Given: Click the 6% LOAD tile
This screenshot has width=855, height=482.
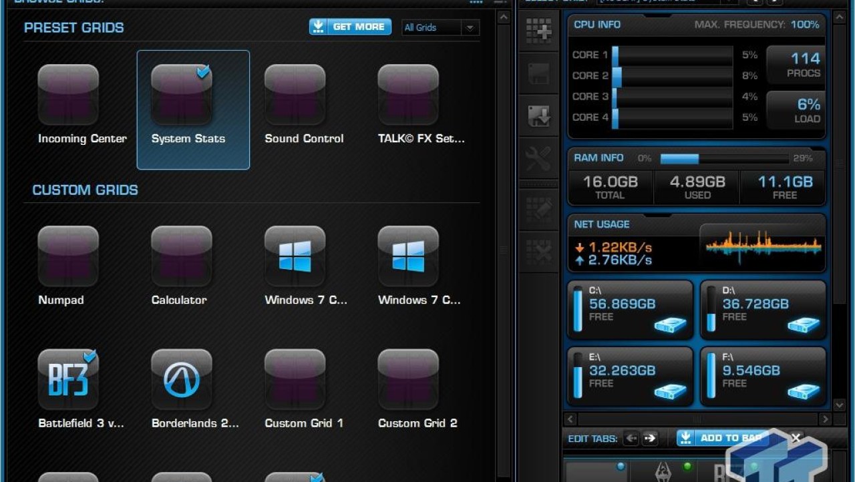Looking at the screenshot, I should 795,110.
